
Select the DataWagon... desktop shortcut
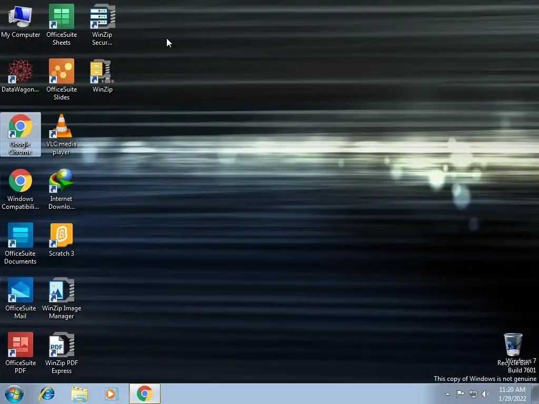click(x=21, y=76)
